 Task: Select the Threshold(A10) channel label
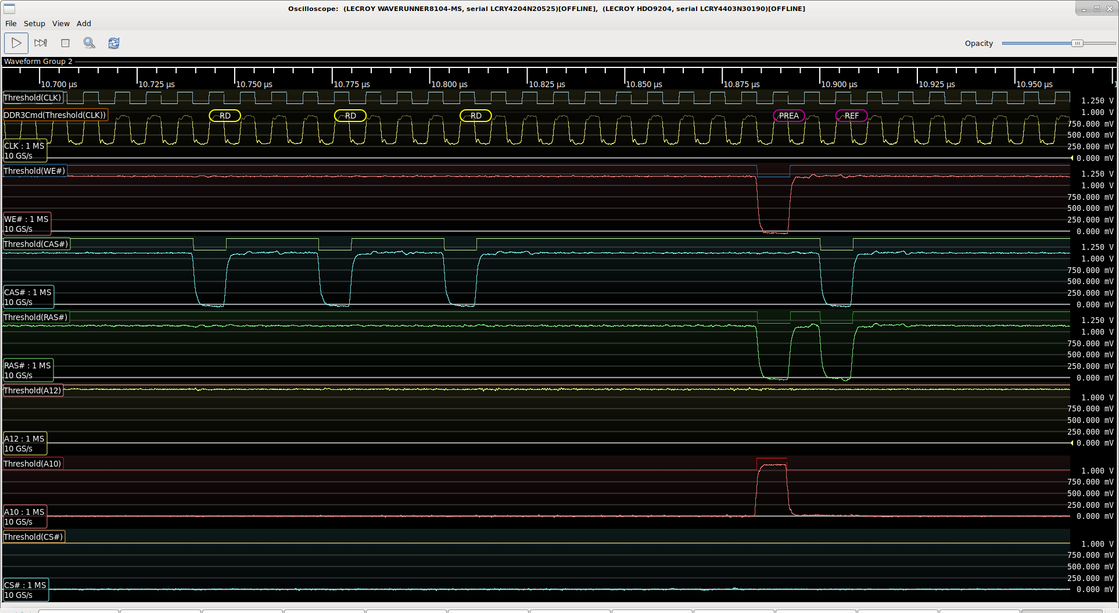[x=33, y=464]
